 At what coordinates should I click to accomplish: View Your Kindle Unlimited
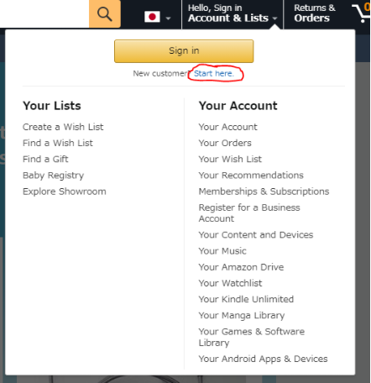[x=246, y=300]
